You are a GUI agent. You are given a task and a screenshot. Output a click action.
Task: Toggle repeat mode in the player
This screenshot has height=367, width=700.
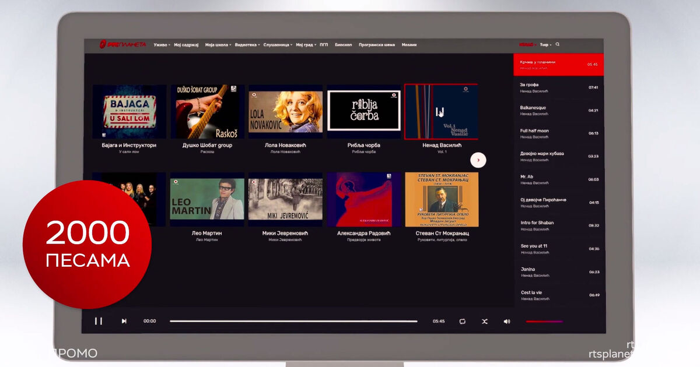pos(462,321)
